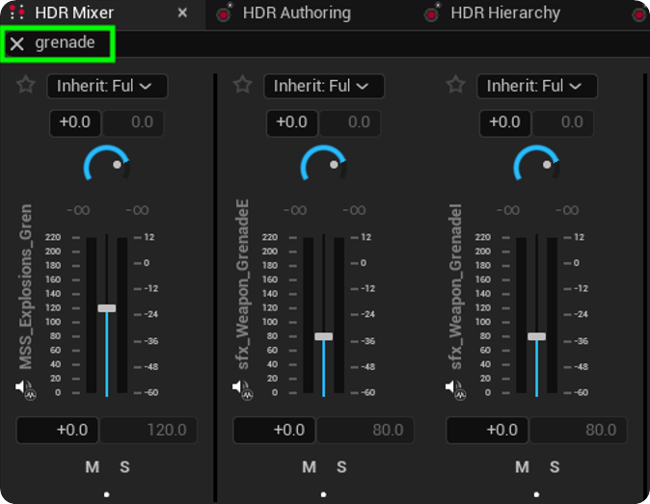Click the knob on MSS_Explosions_Gren strip

pyautogui.click(x=107, y=163)
